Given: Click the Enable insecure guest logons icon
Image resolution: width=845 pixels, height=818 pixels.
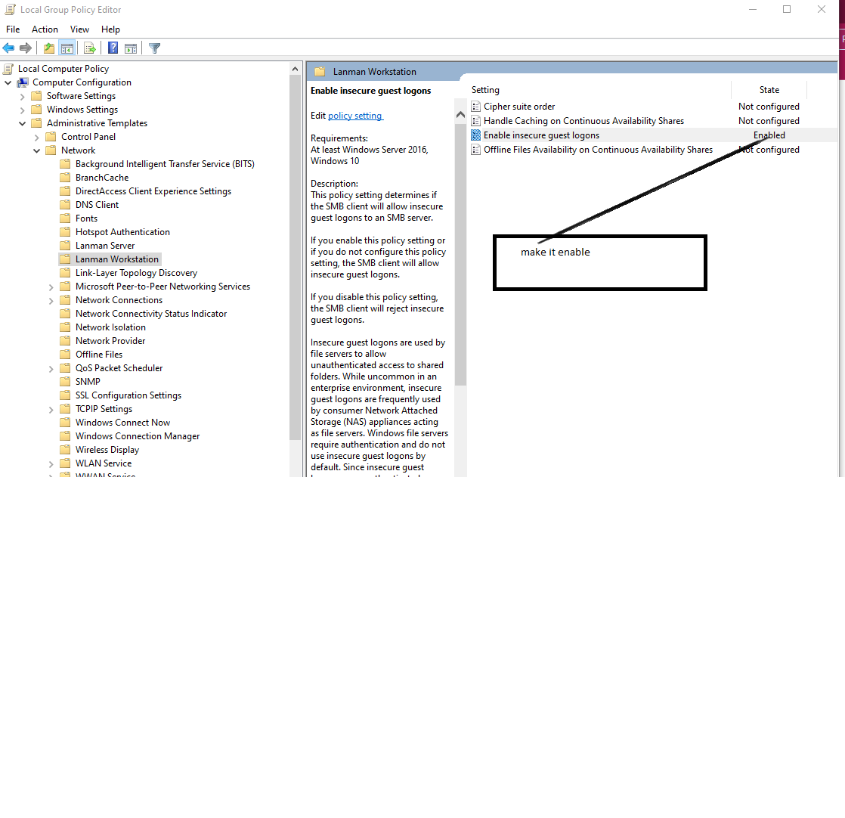Looking at the screenshot, I should click(x=476, y=135).
